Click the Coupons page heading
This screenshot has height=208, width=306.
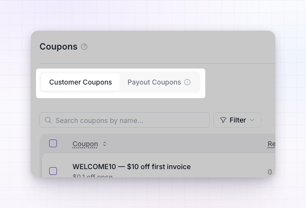tap(58, 47)
